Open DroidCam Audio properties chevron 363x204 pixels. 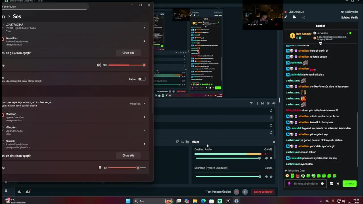[144, 130]
